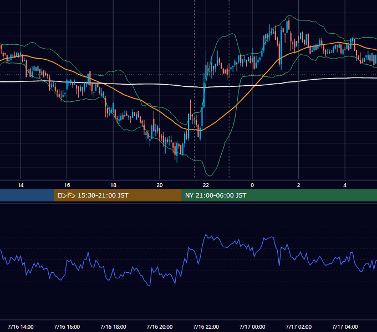Viewport: 377px width, 332px height.
Task: Click the 7/16 16:00 time label
Action: [x=67, y=326]
